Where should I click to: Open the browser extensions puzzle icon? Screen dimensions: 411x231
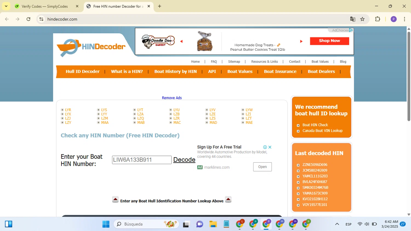pyautogui.click(x=378, y=19)
